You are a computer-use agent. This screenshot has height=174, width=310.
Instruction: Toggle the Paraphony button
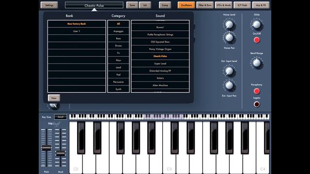257,91
